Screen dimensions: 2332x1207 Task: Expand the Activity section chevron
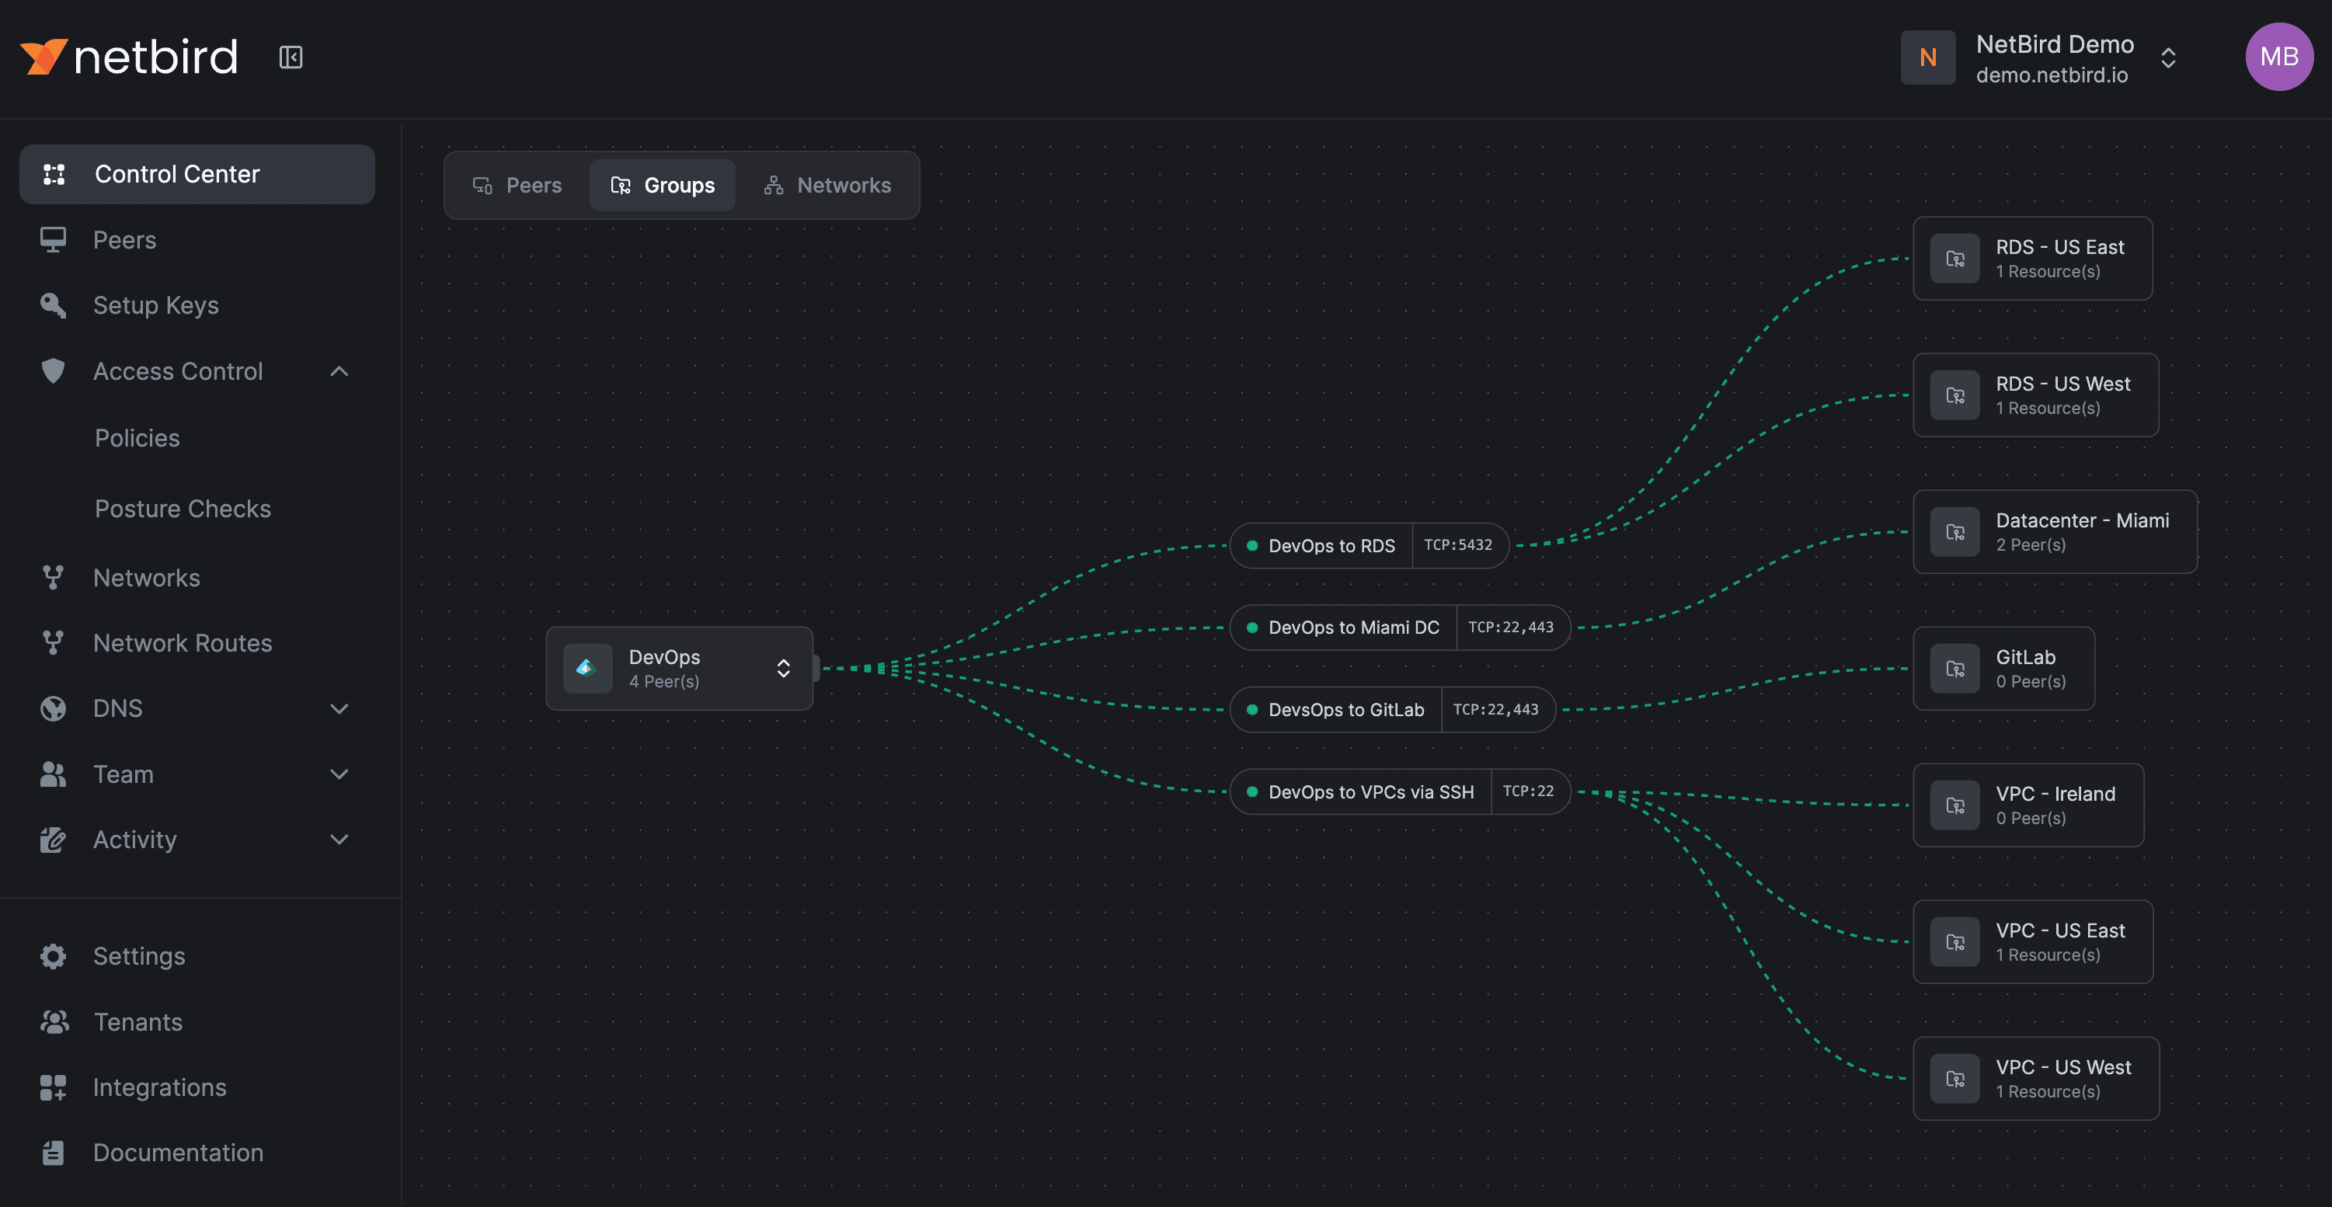(x=339, y=840)
